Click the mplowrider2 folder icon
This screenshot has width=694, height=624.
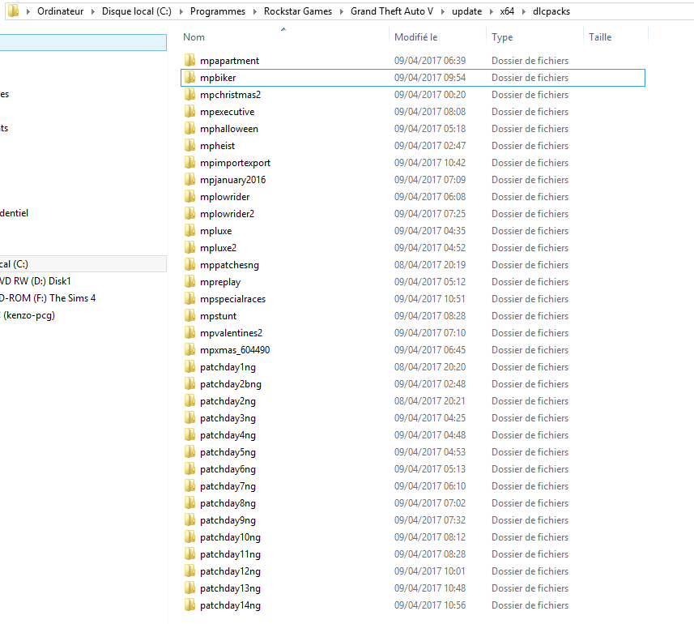[x=189, y=213]
